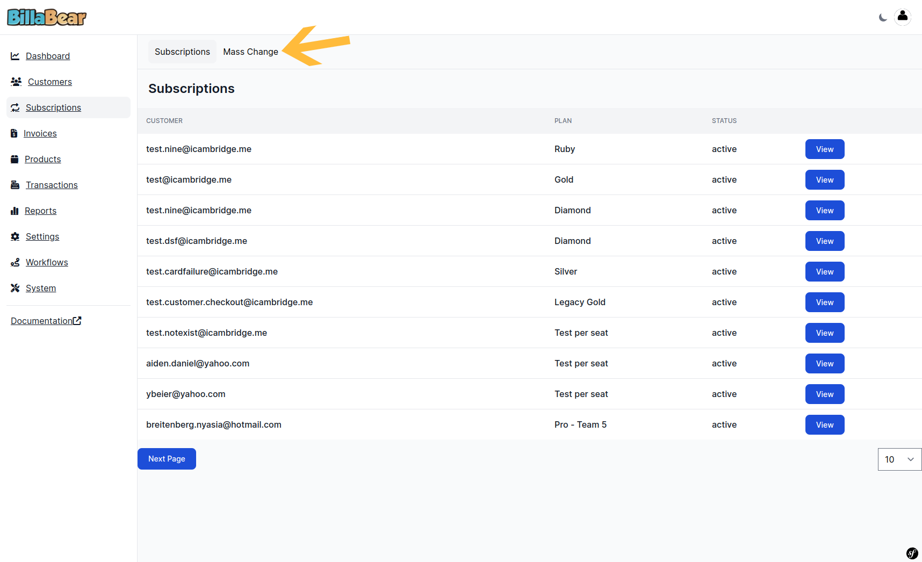922x562 pixels.
Task: Open Transactions link in sidebar
Action: 52,185
